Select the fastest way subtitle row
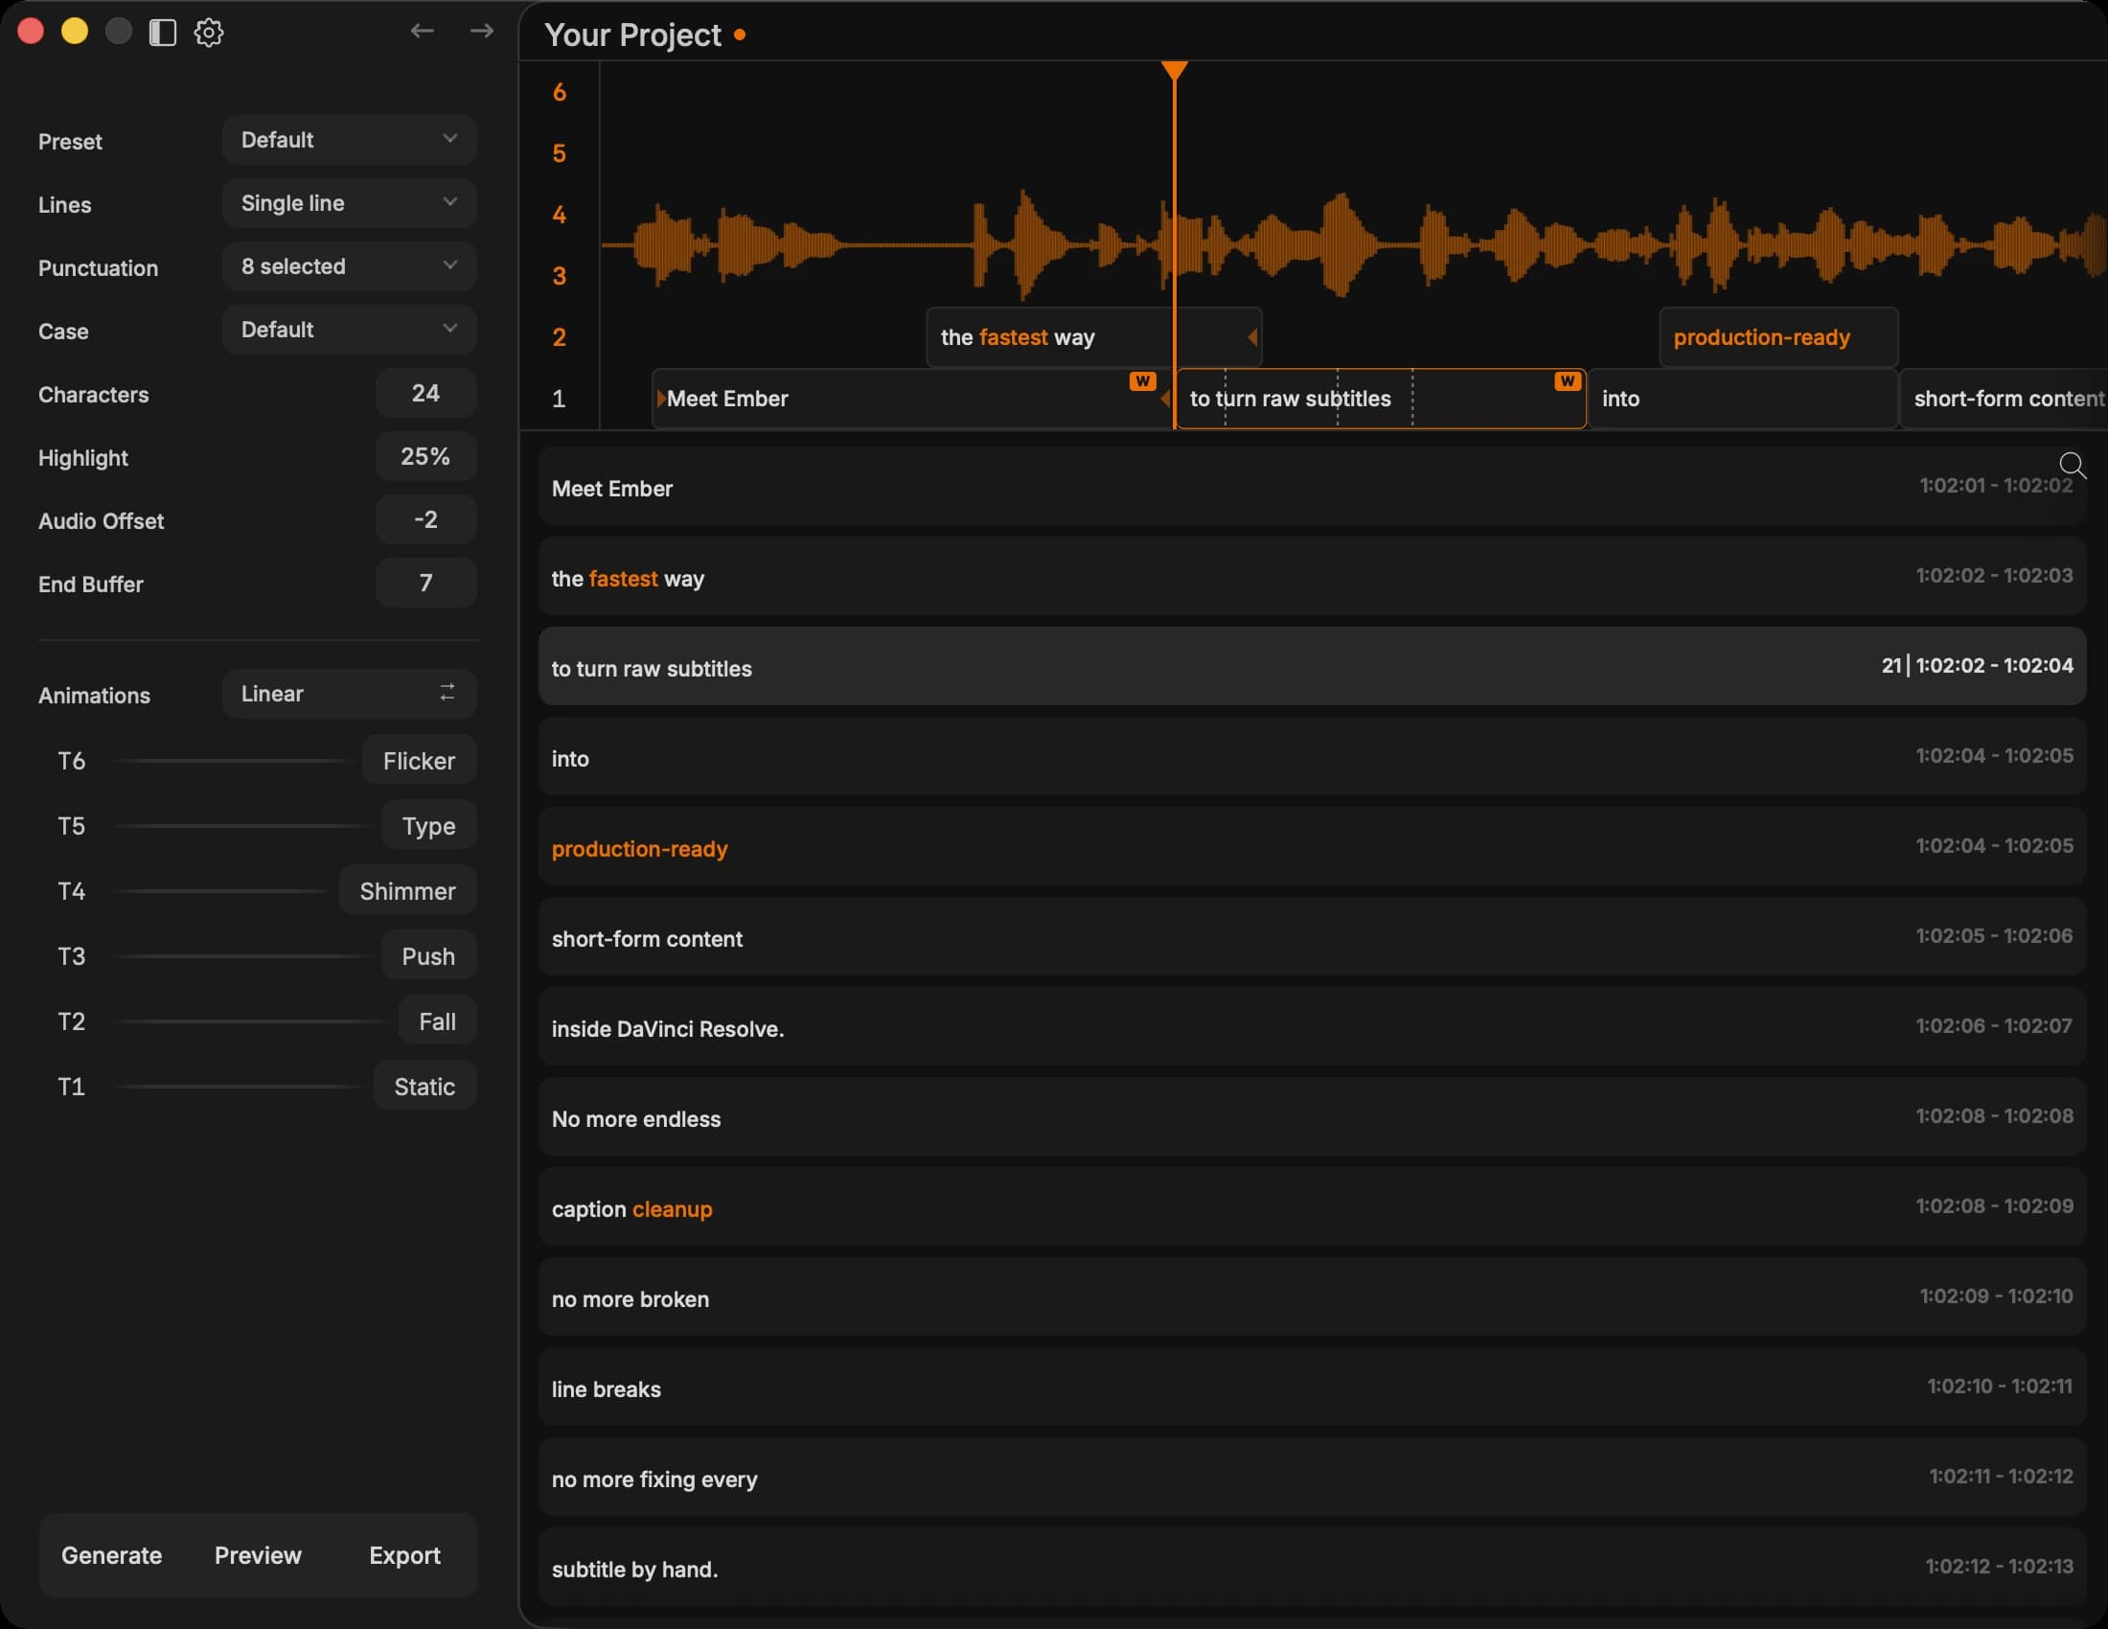This screenshot has width=2108, height=1629. [1312, 577]
